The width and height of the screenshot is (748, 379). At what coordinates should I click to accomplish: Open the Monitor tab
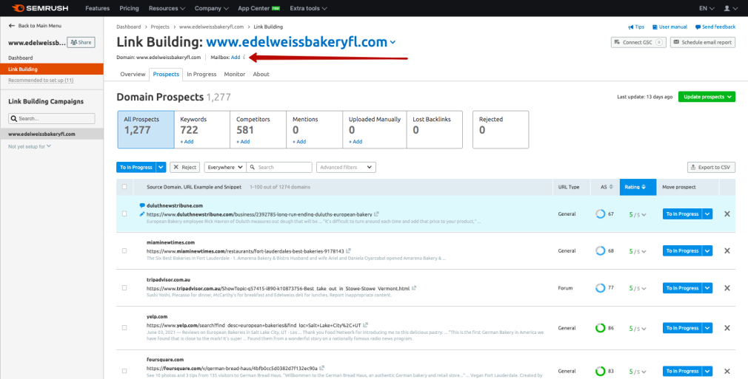[x=235, y=75]
